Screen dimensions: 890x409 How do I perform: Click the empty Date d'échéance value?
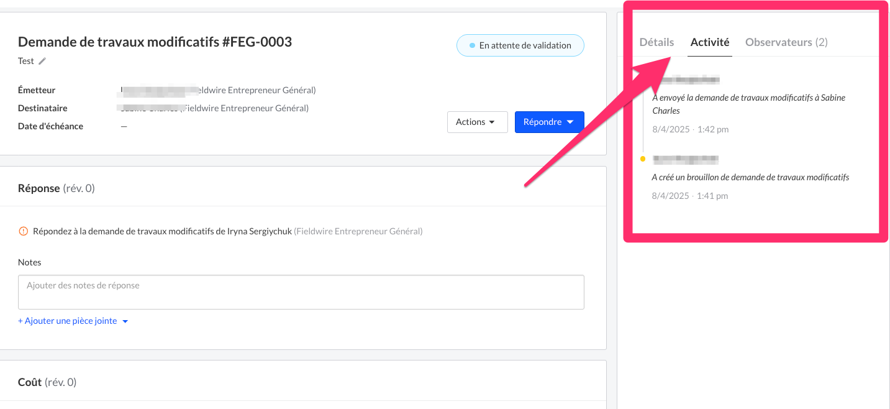124,126
